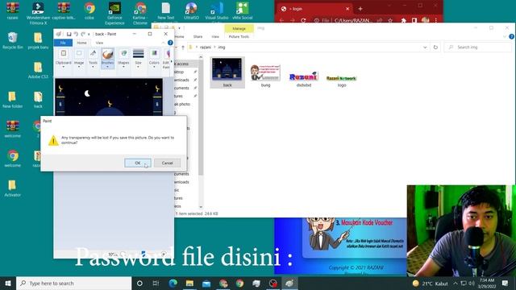Select the Activator desktop folder
Screen dimensions: 516x290
pos(13,188)
